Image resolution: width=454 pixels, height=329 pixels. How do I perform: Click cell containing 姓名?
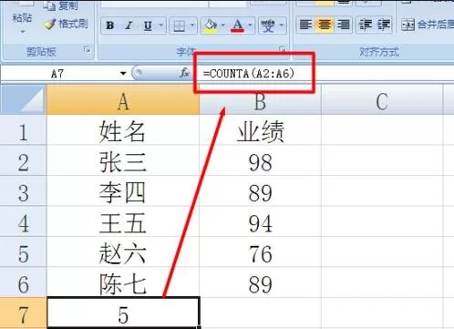[123, 130]
